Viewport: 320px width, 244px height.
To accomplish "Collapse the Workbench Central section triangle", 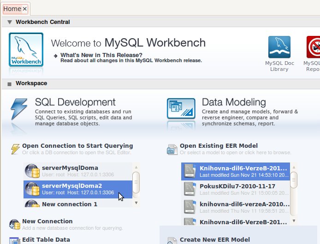I will 10,22.
